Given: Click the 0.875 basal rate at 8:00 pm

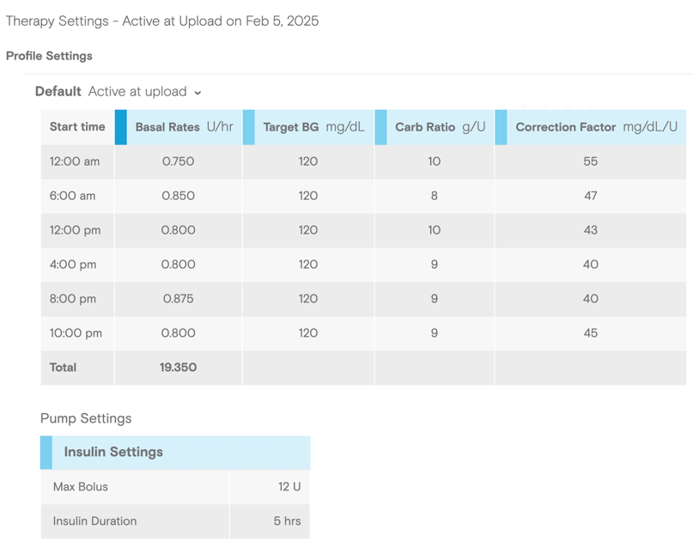Looking at the screenshot, I should (178, 299).
